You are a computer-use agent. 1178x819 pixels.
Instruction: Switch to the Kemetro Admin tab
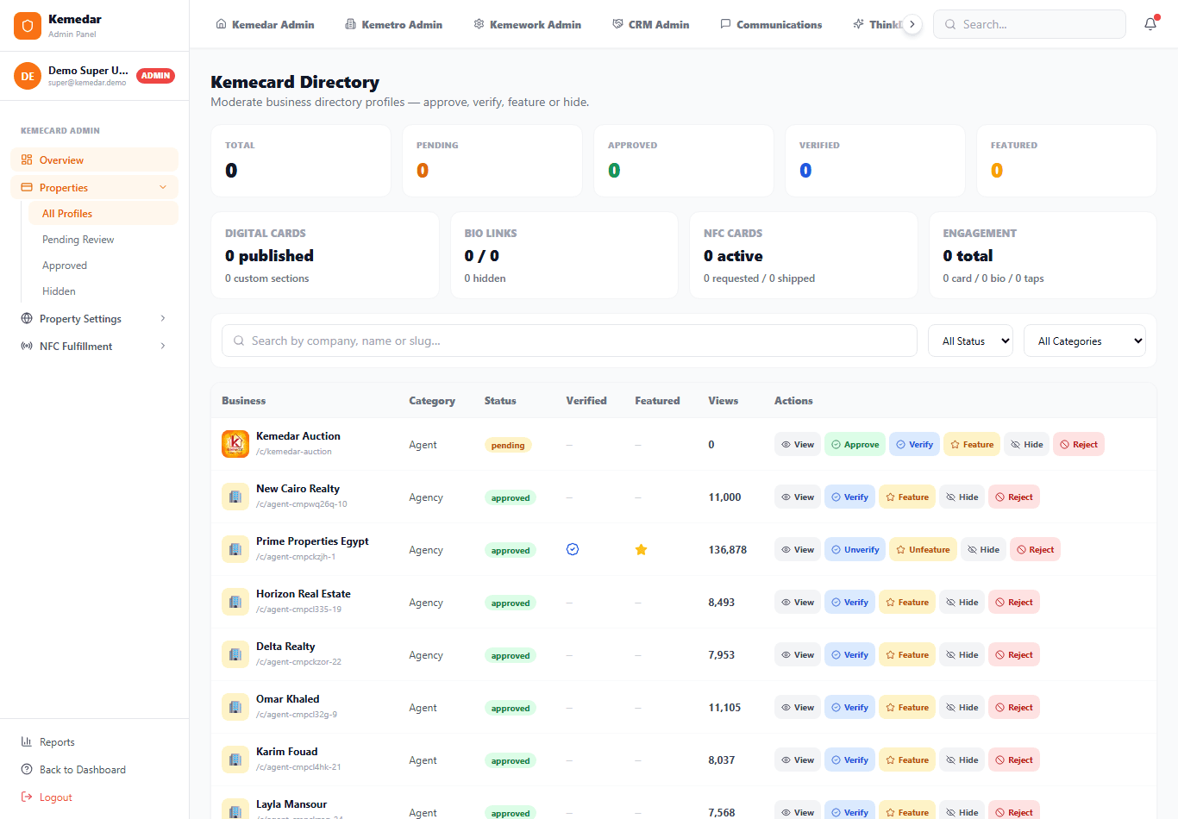point(393,24)
